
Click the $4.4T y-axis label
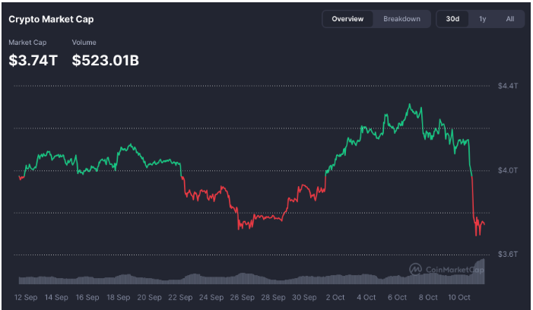[x=507, y=85]
